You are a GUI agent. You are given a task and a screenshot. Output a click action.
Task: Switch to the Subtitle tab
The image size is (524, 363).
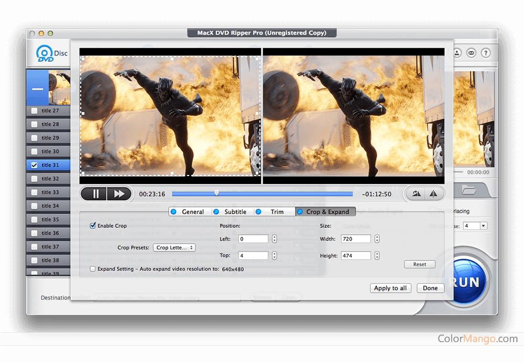[x=232, y=212]
